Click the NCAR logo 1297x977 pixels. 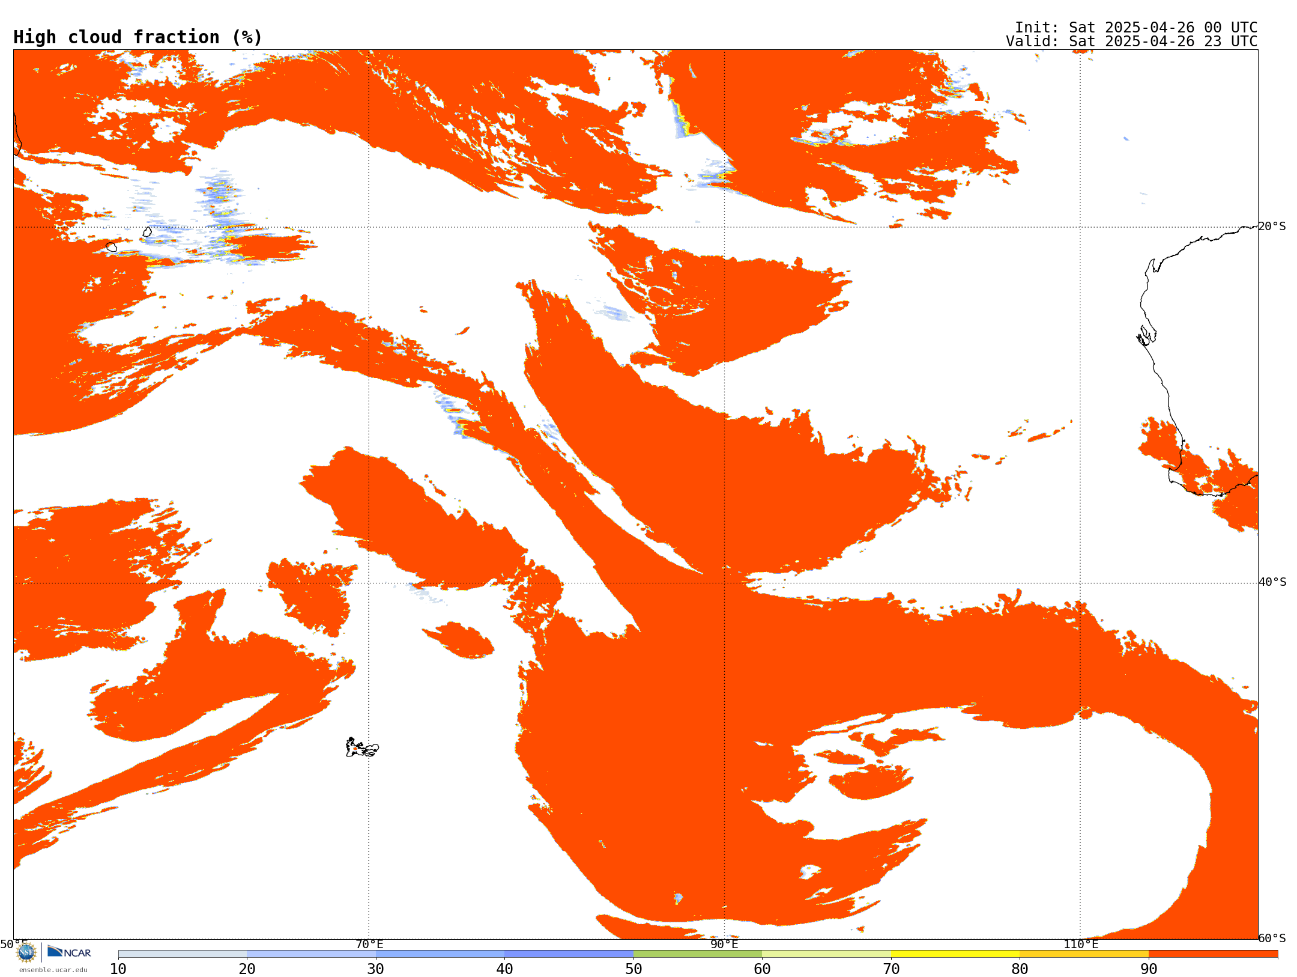coord(69,952)
